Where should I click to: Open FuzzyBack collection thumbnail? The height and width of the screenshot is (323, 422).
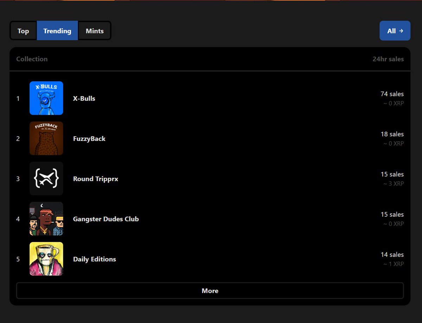point(46,138)
